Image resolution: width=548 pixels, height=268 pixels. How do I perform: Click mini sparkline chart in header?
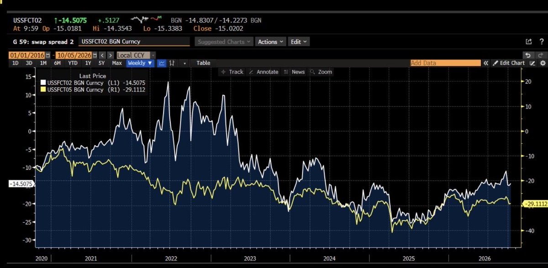point(147,20)
